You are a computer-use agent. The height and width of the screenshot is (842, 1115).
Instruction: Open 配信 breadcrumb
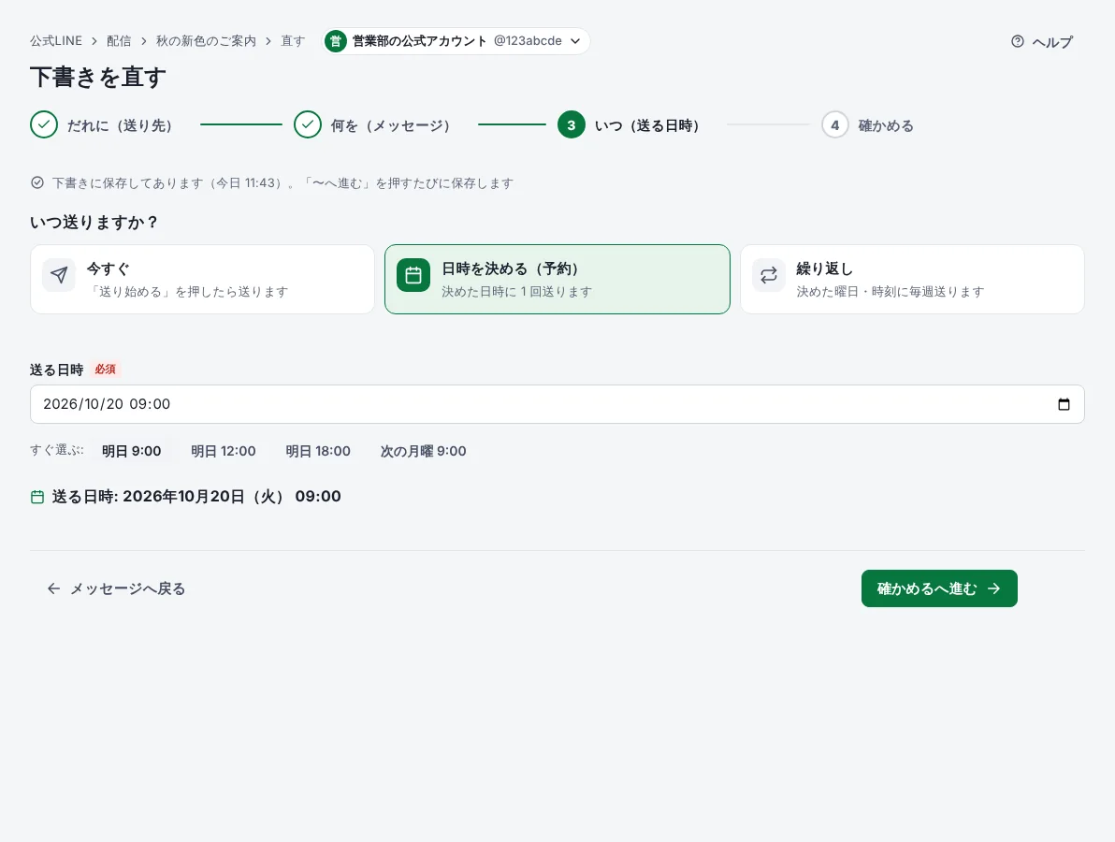[x=119, y=41]
